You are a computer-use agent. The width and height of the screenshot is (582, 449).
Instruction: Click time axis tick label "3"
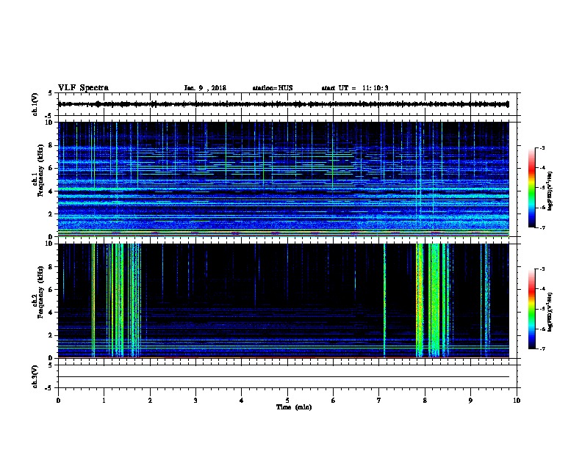(x=195, y=401)
